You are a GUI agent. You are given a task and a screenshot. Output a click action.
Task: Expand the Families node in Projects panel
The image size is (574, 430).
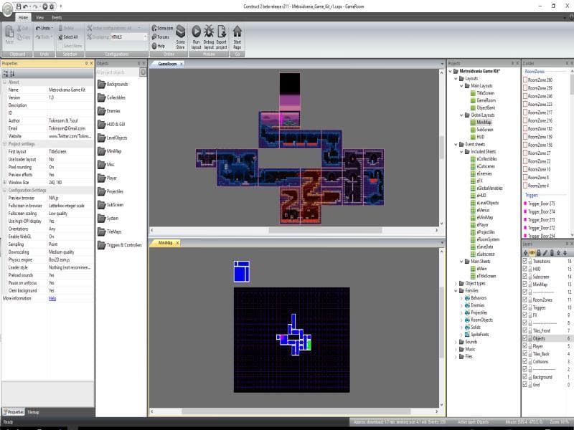pos(455,290)
